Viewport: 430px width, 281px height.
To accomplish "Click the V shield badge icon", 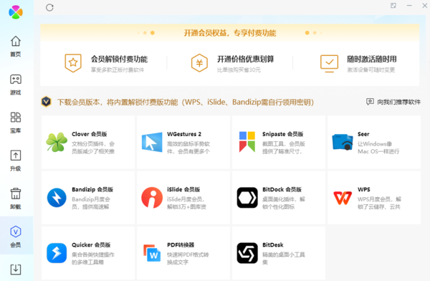I will coord(47,102).
